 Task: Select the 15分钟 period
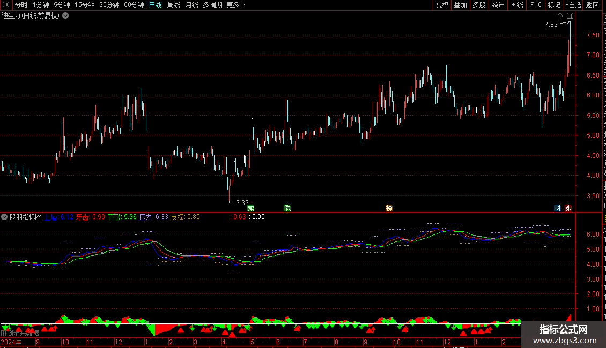click(85, 5)
